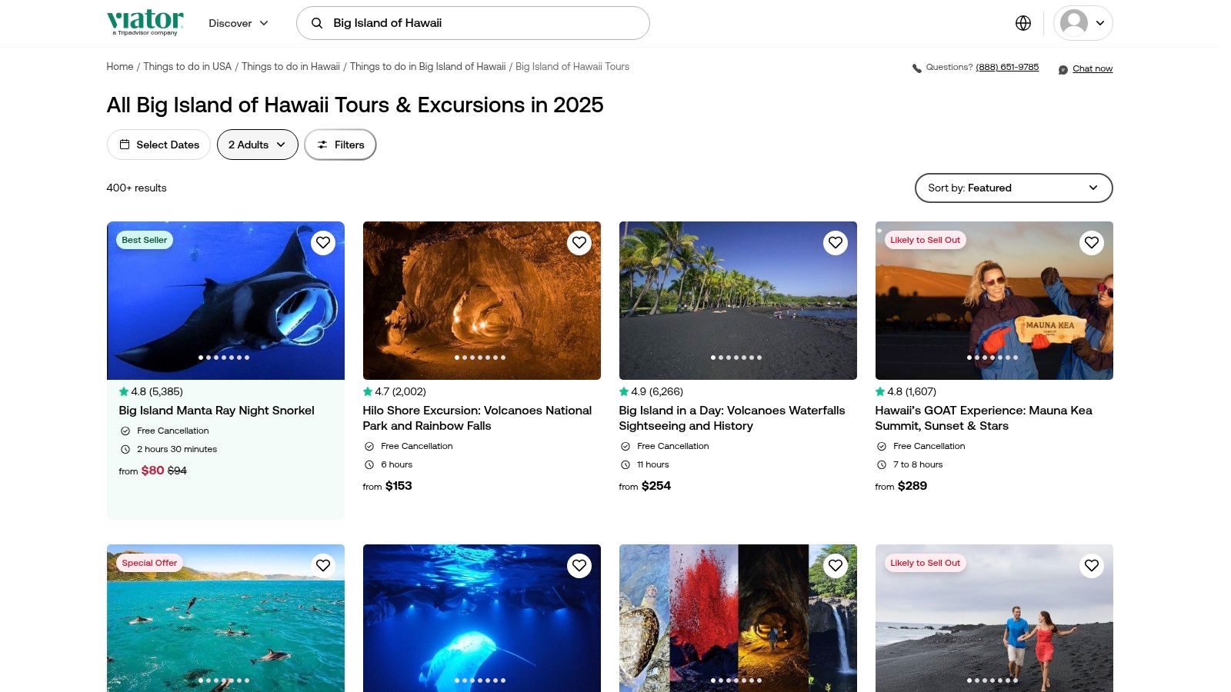This screenshot has width=1231, height=692.
Task: Expand the Discover dropdown
Action: point(239,23)
